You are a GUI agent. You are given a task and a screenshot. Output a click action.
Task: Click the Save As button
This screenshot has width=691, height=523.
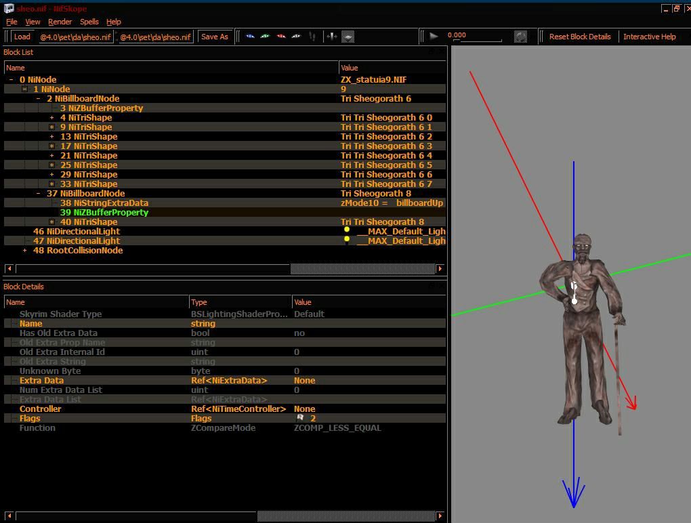pyautogui.click(x=215, y=37)
